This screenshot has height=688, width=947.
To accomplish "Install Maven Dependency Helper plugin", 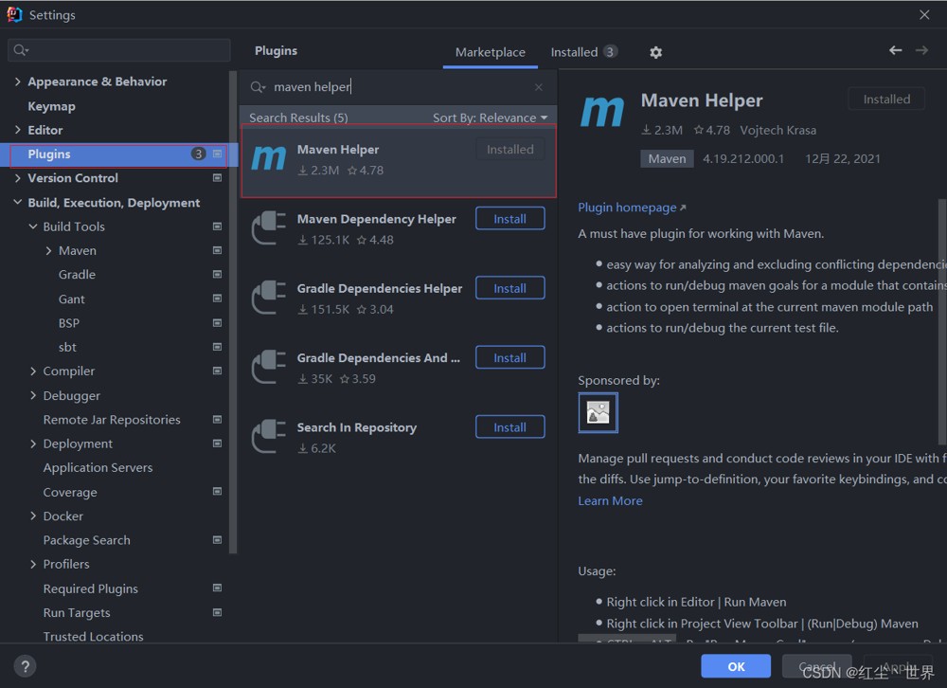I will point(509,219).
